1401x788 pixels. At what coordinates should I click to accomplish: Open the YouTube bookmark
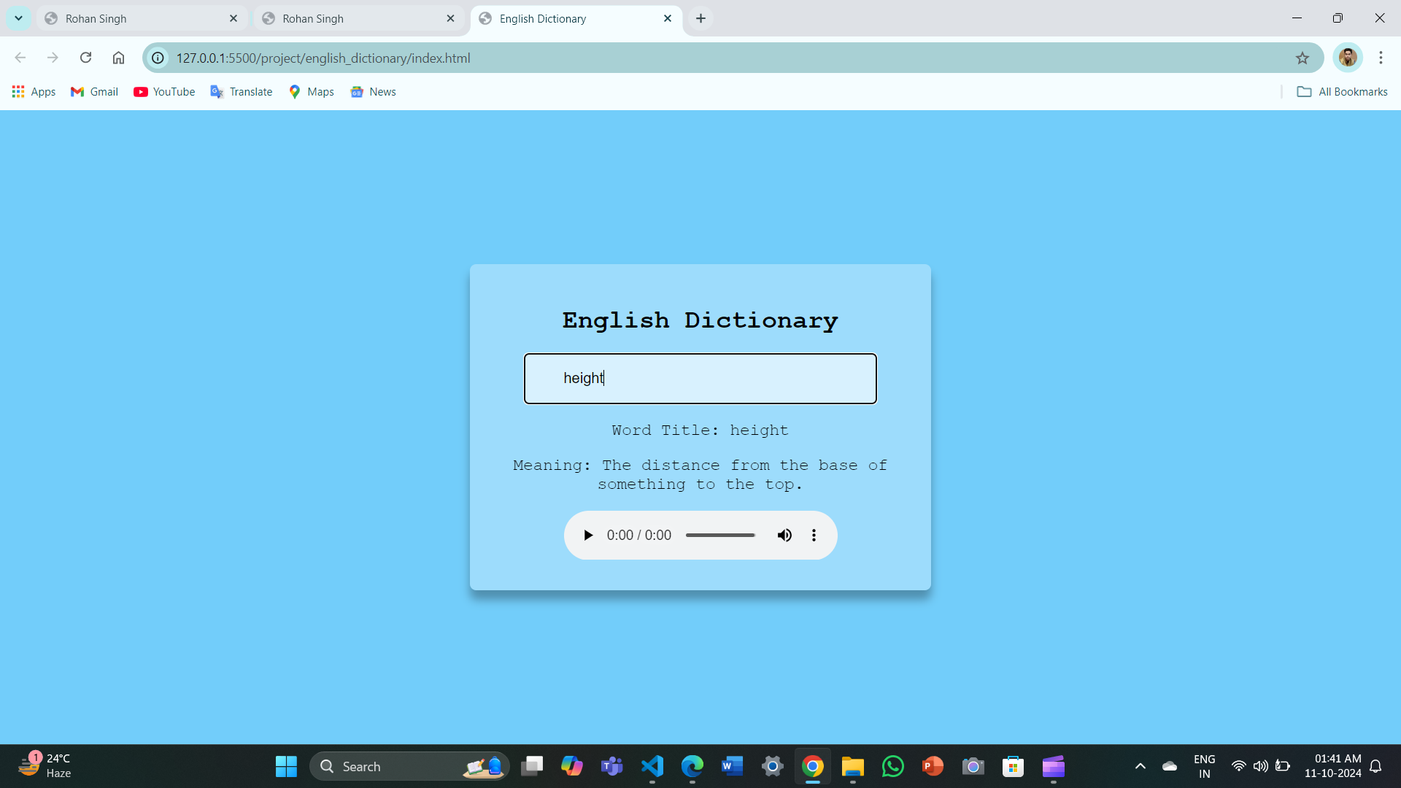(x=164, y=91)
